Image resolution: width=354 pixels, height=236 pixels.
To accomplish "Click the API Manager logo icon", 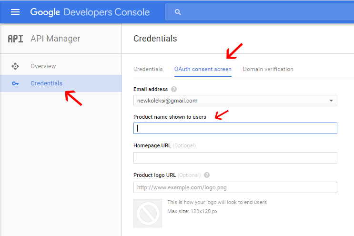I will [15, 39].
